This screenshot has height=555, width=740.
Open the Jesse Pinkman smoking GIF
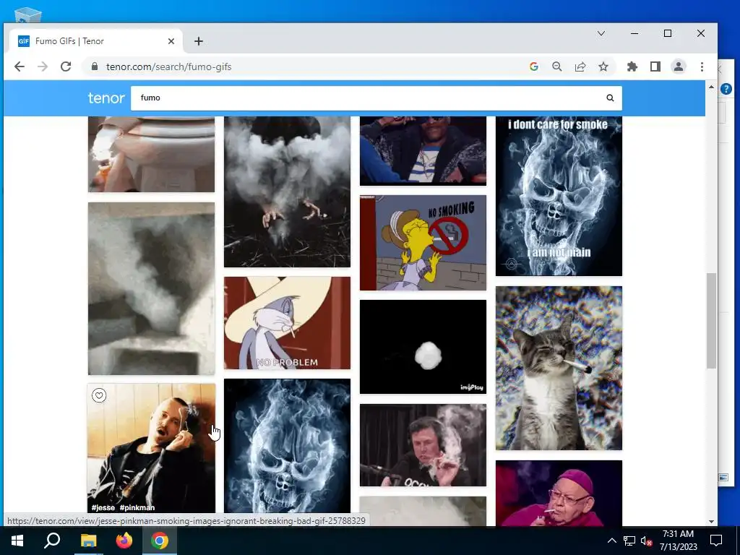click(152, 448)
